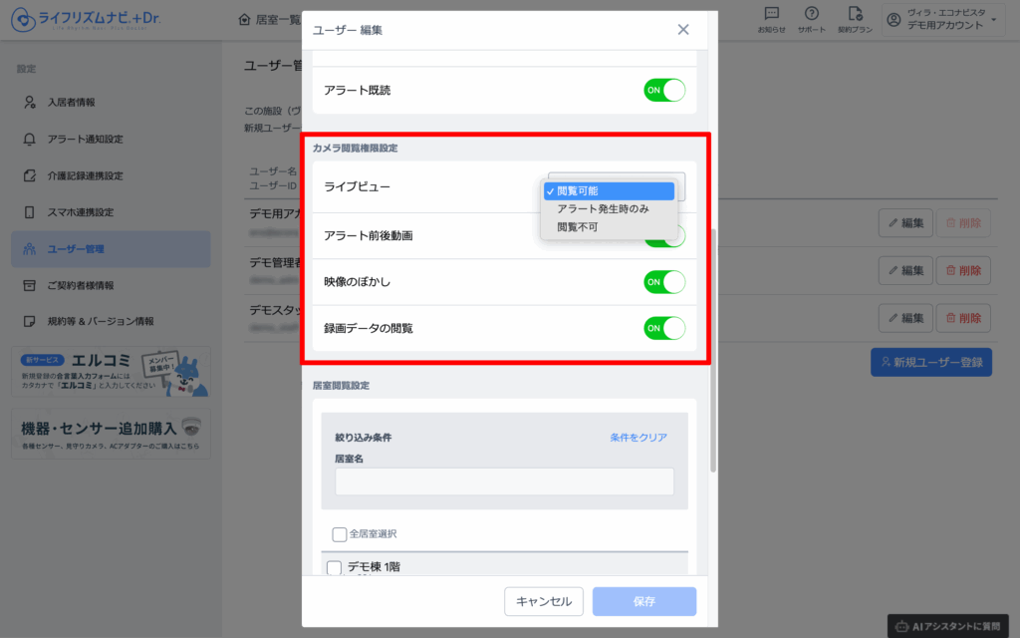This screenshot has height=638, width=1020.
Task: Toggle the 録画データの閲覧 switch
Action: (664, 328)
